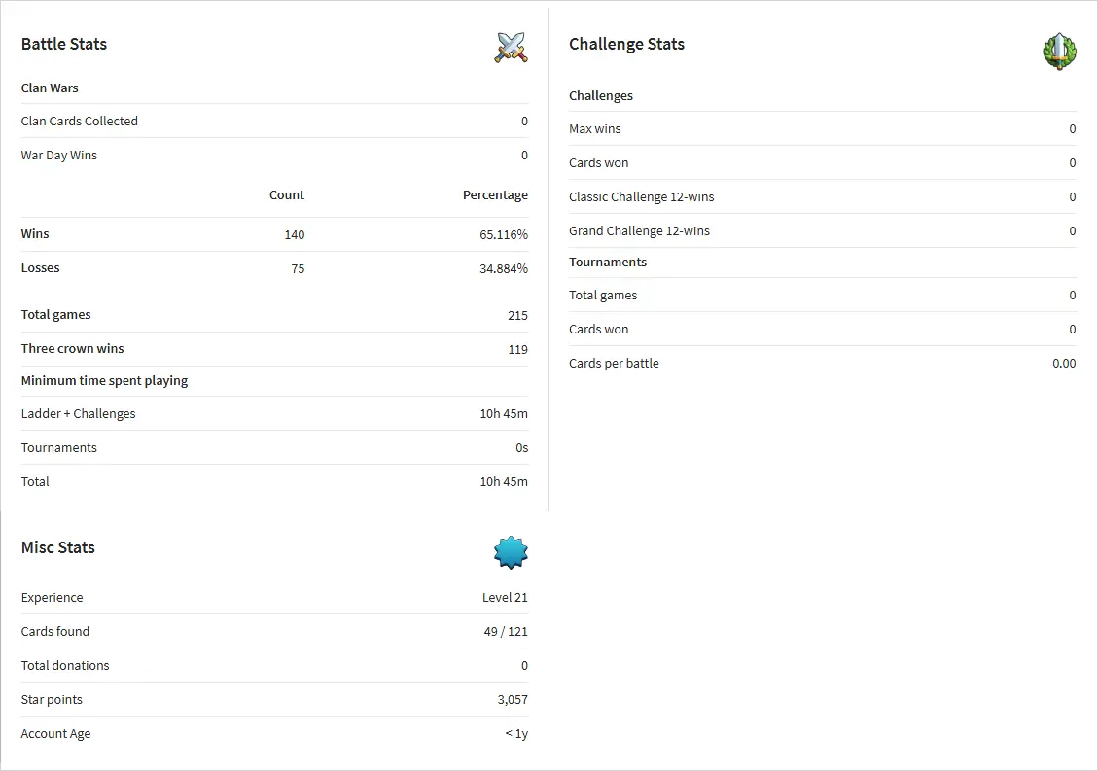Select the Percentage column header
Viewport: 1098px width, 771px height.
coord(495,194)
